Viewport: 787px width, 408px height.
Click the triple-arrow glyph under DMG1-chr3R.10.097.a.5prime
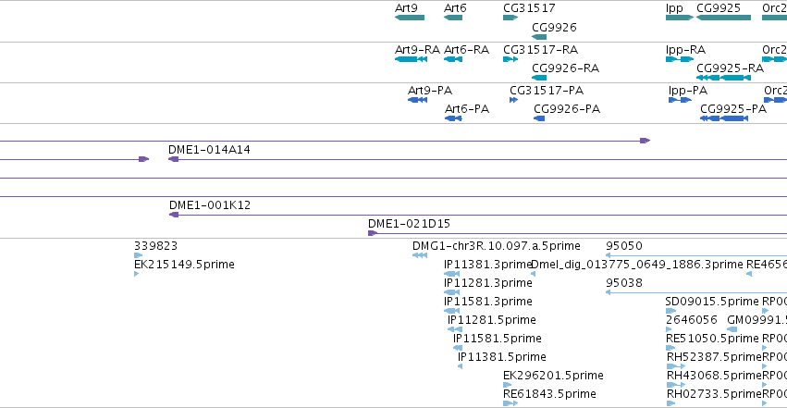click(x=420, y=255)
